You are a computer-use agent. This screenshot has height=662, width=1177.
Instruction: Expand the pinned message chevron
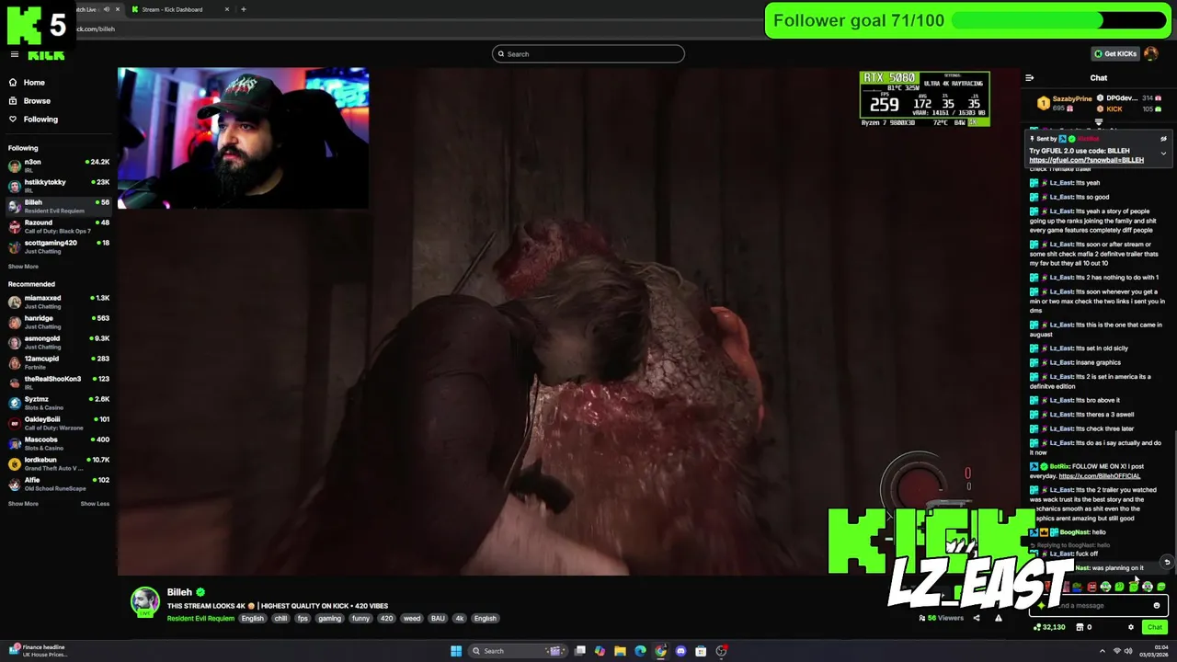click(x=1163, y=153)
